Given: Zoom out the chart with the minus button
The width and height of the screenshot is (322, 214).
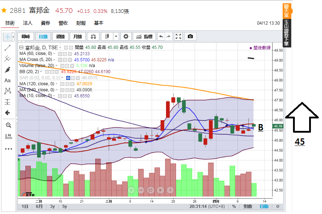Looking at the screenshot, I should coord(141,190).
